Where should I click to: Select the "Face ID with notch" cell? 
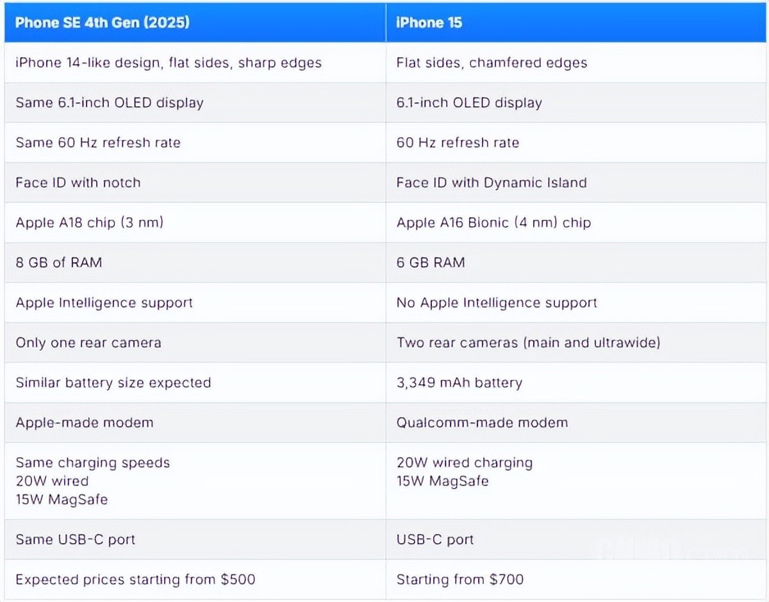(78, 183)
